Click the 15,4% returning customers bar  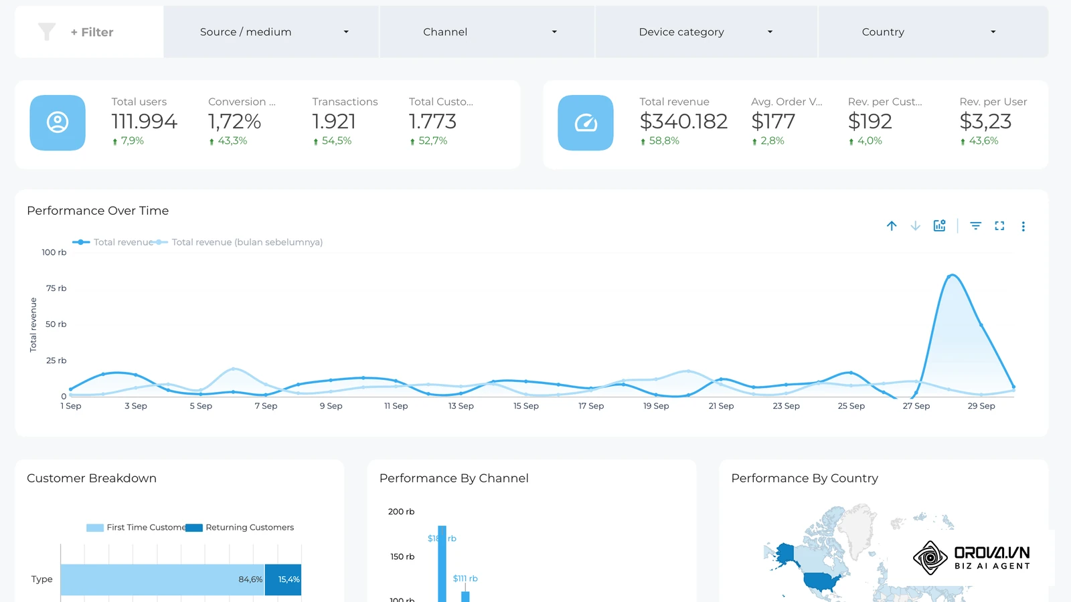point(283,579)
